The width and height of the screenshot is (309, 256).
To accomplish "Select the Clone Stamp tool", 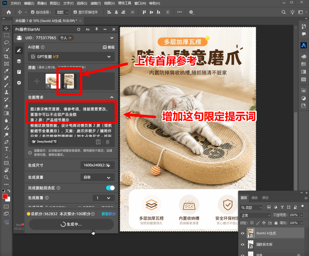I will [6, 92].
